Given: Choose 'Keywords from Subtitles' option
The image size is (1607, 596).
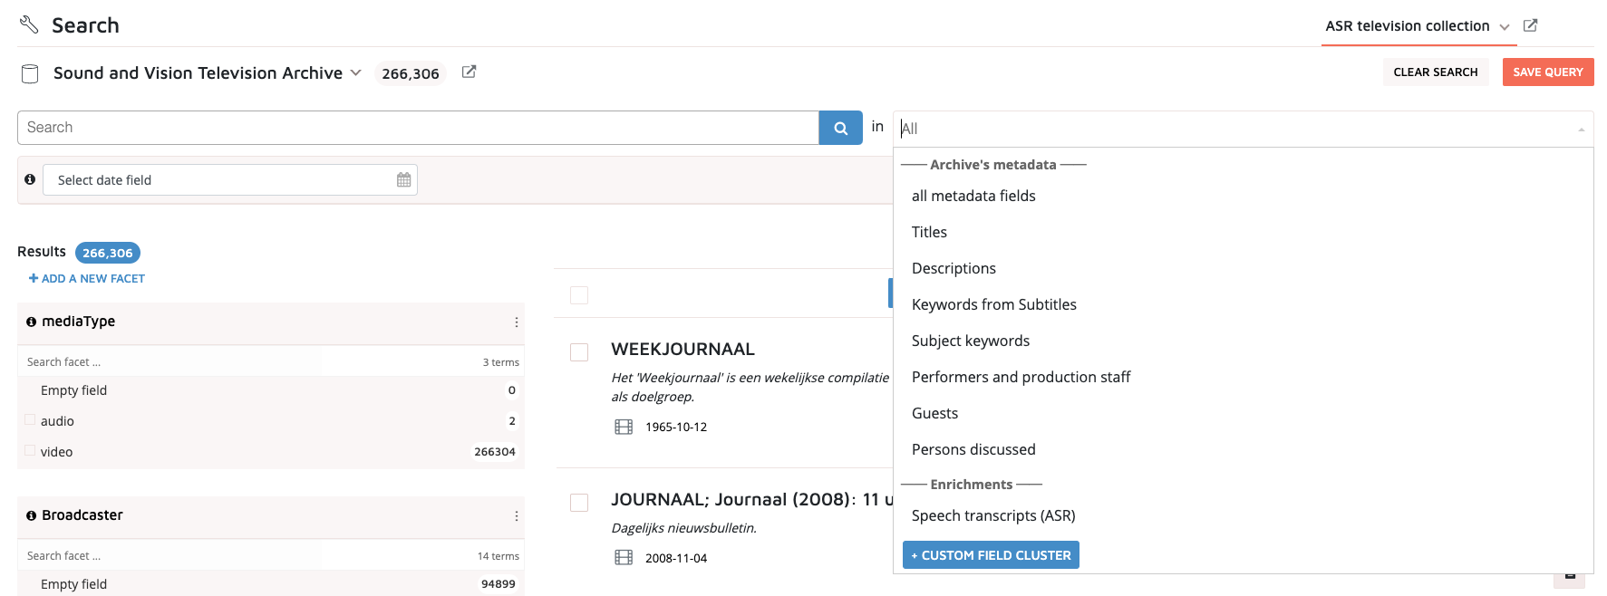Looking at the screenshot, I should pyautogui.click(x=993, y=304).
